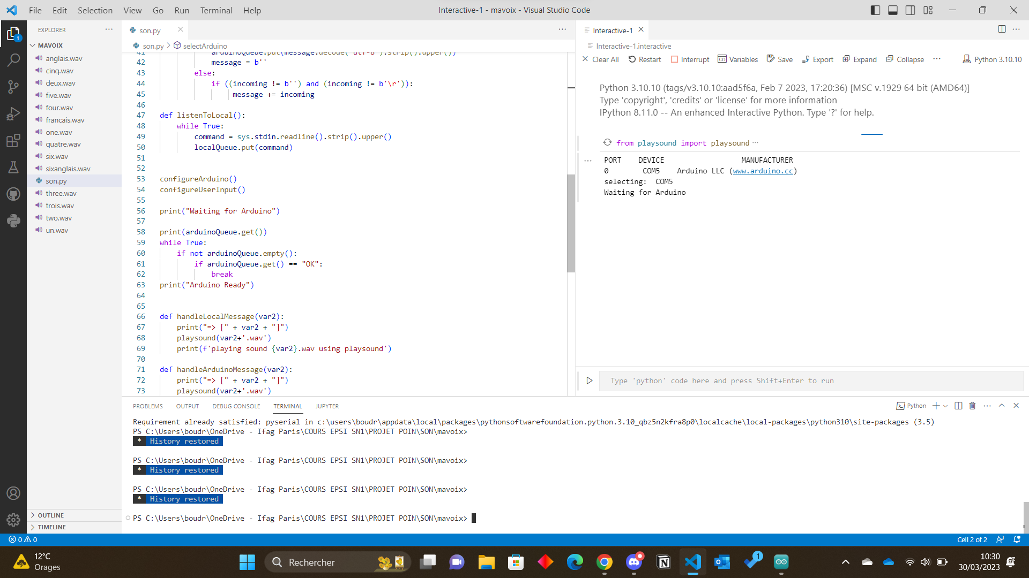Screen dimensions: 1029x578
Task: Toggle the secondary side bar layout button
Action: click(x=910, y=10)
